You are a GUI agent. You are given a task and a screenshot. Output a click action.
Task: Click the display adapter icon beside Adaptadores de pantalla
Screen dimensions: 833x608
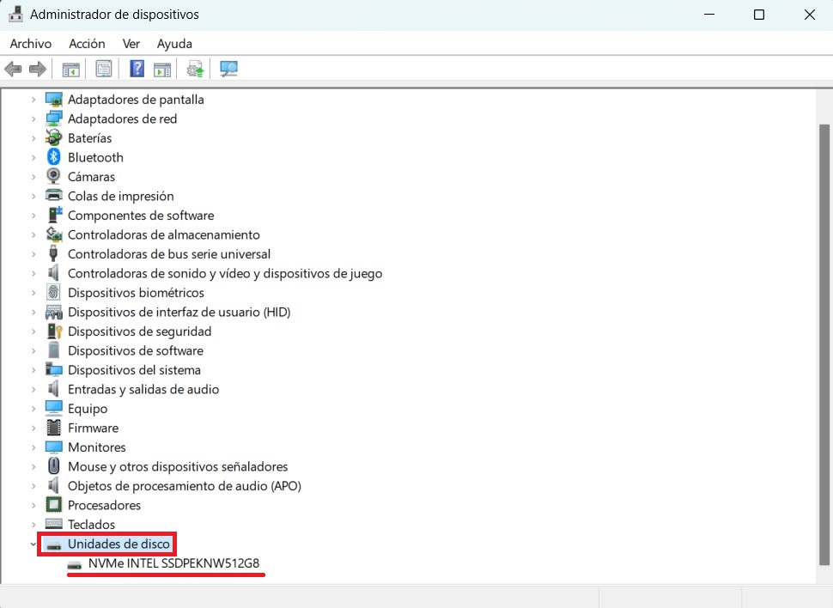pos(53,99)
